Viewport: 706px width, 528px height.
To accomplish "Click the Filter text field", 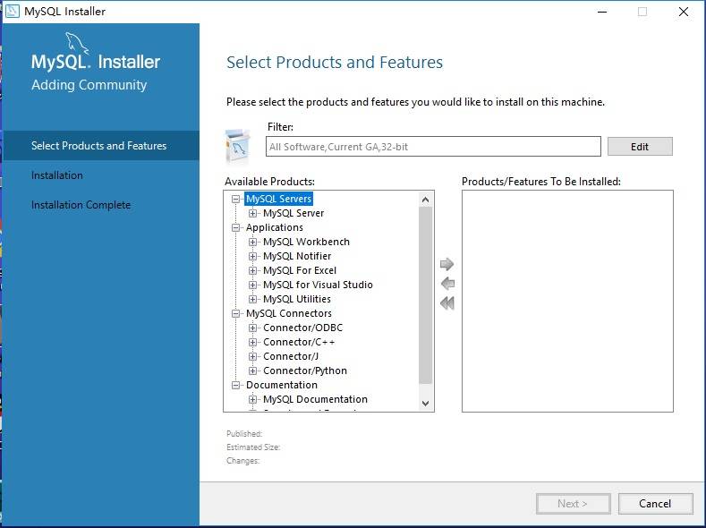I will click(433, 147).
